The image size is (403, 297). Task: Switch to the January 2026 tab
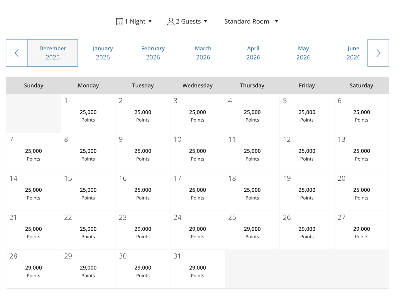point(103,53)
